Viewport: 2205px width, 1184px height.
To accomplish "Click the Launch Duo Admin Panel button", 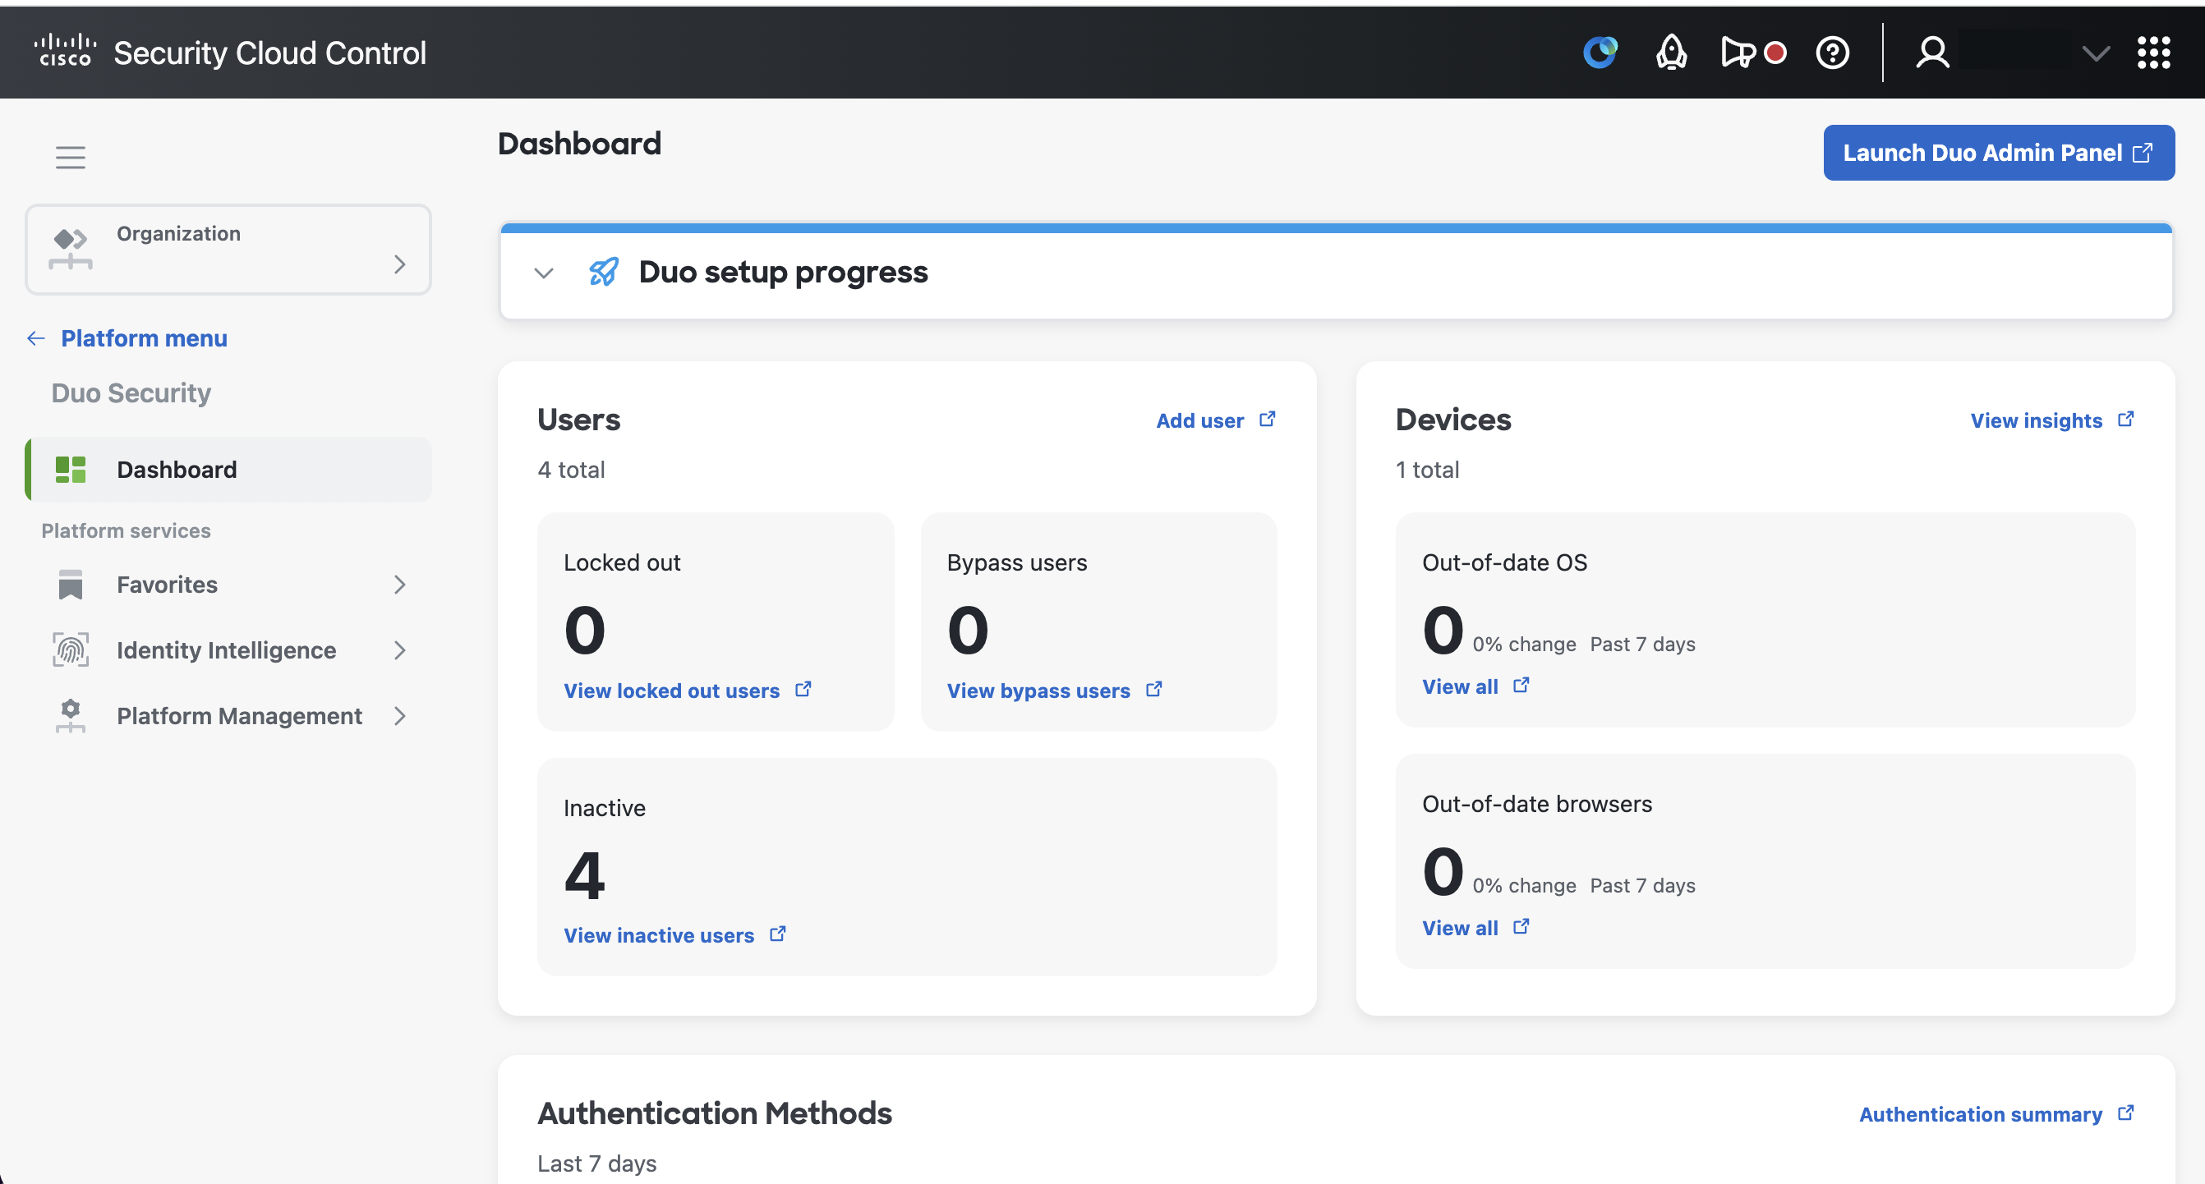I will [1998, 152].
